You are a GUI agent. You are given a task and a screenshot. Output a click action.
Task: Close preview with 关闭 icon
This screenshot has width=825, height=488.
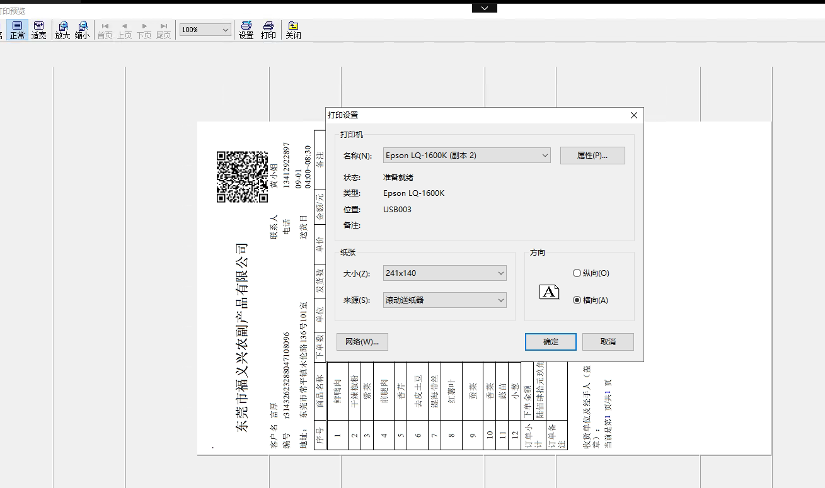pos(293,30)
